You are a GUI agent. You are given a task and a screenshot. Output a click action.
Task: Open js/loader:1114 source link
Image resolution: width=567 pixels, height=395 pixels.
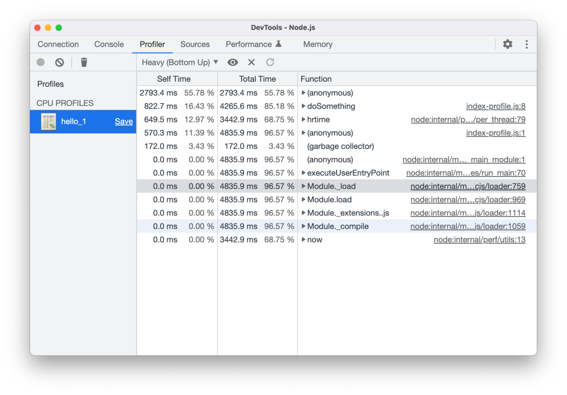click(x=468, y=213)
